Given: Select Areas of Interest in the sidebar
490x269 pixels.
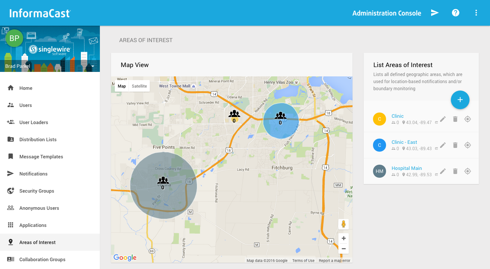Looking at the screenshot, I should 50,242.
